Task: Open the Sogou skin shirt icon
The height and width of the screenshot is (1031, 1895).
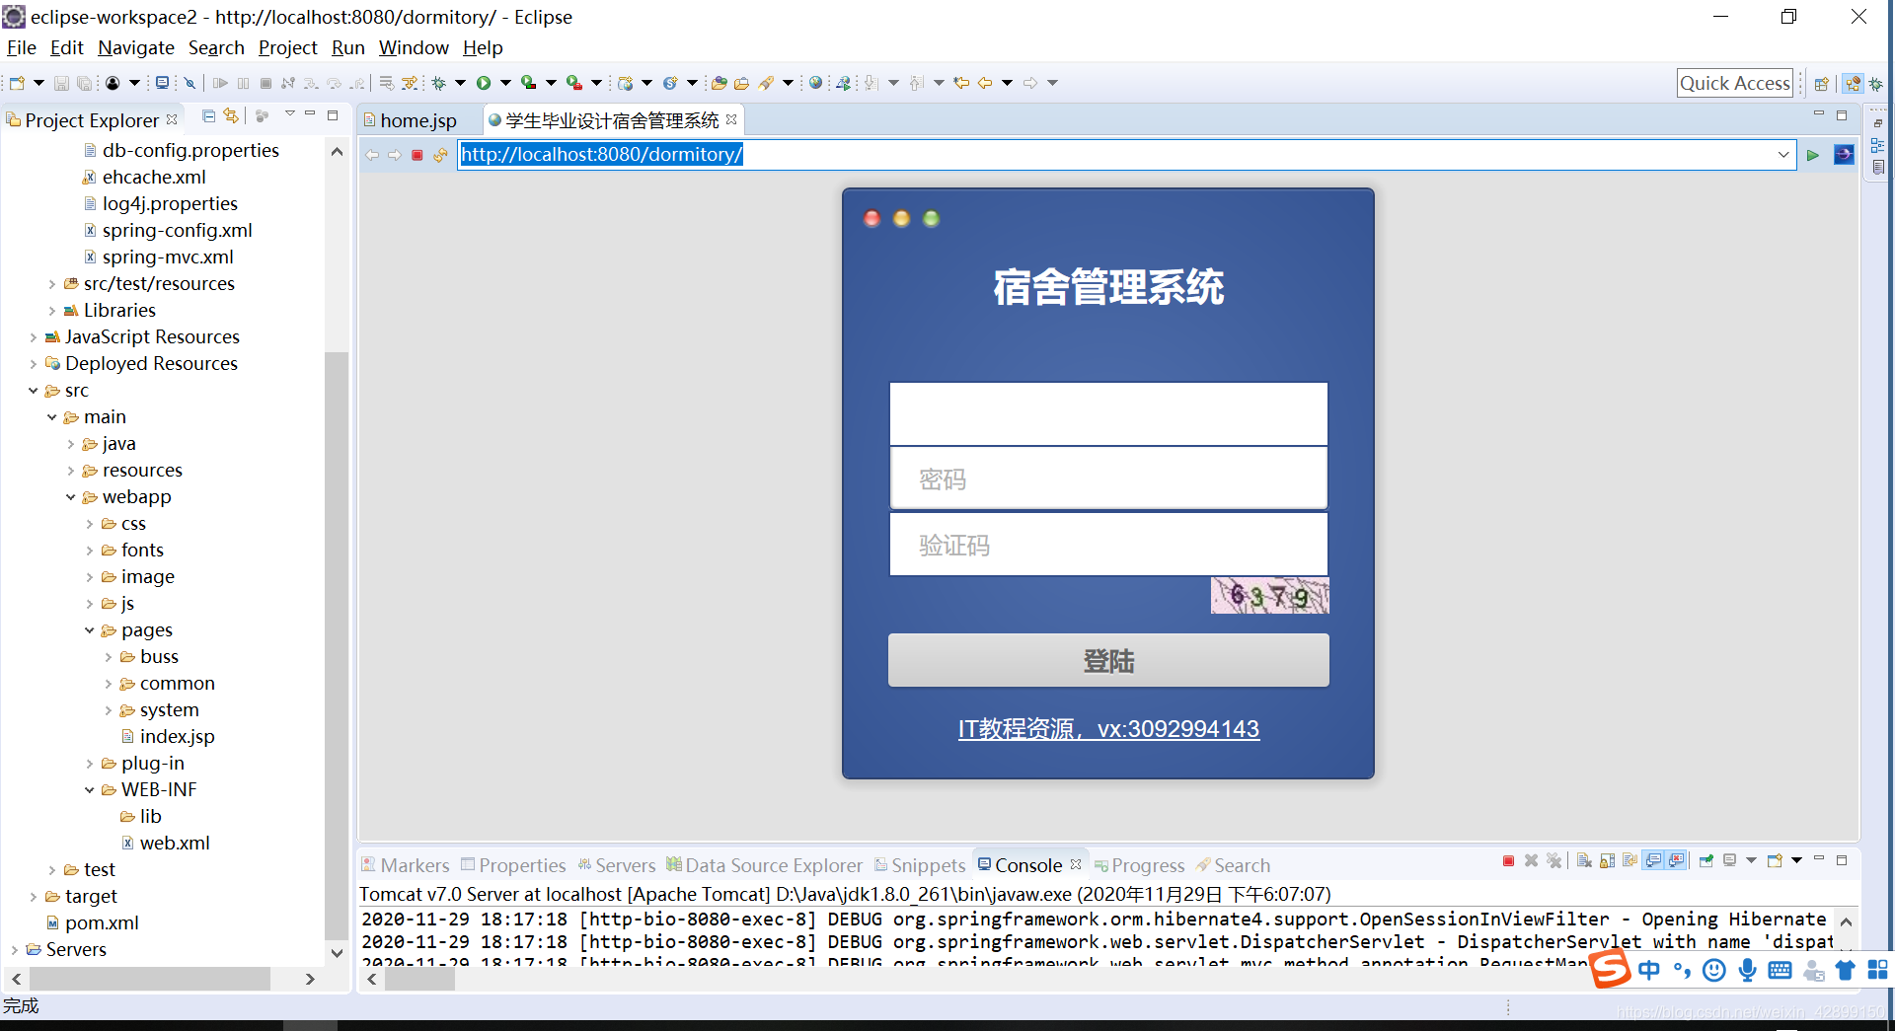Action: click(1845, 970)
